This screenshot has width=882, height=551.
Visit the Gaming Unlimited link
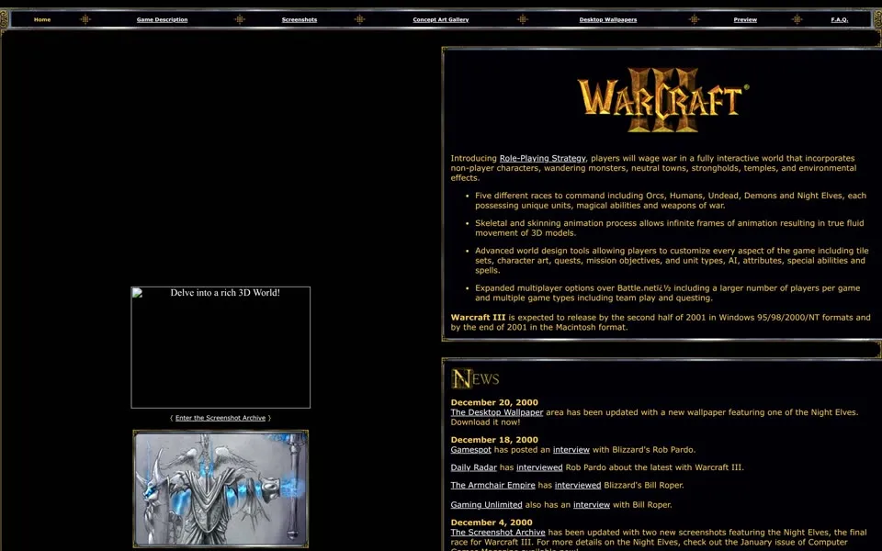(x=486, y=505)
